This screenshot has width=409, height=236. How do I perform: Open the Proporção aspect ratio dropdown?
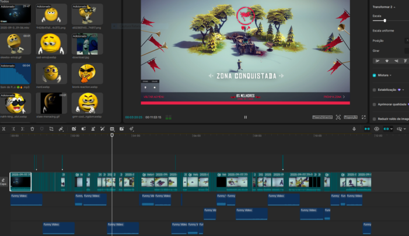351,117
